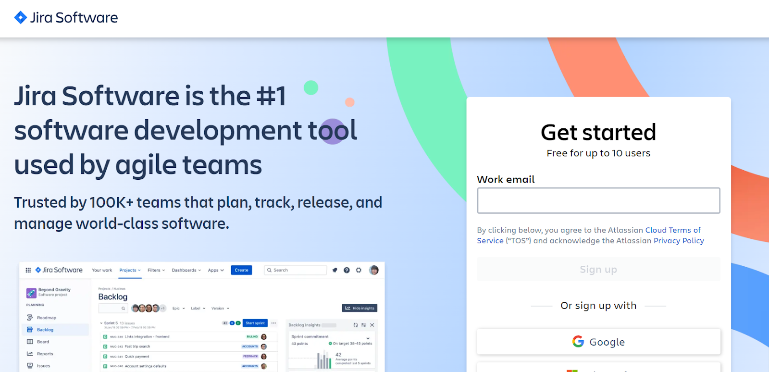Collapse the Sprint 5 section chevron
This screenshot has width=769, height=372.
coord(101,323)
